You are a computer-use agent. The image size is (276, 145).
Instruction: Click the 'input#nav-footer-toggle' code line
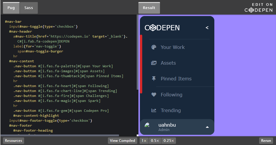(51, 121)
